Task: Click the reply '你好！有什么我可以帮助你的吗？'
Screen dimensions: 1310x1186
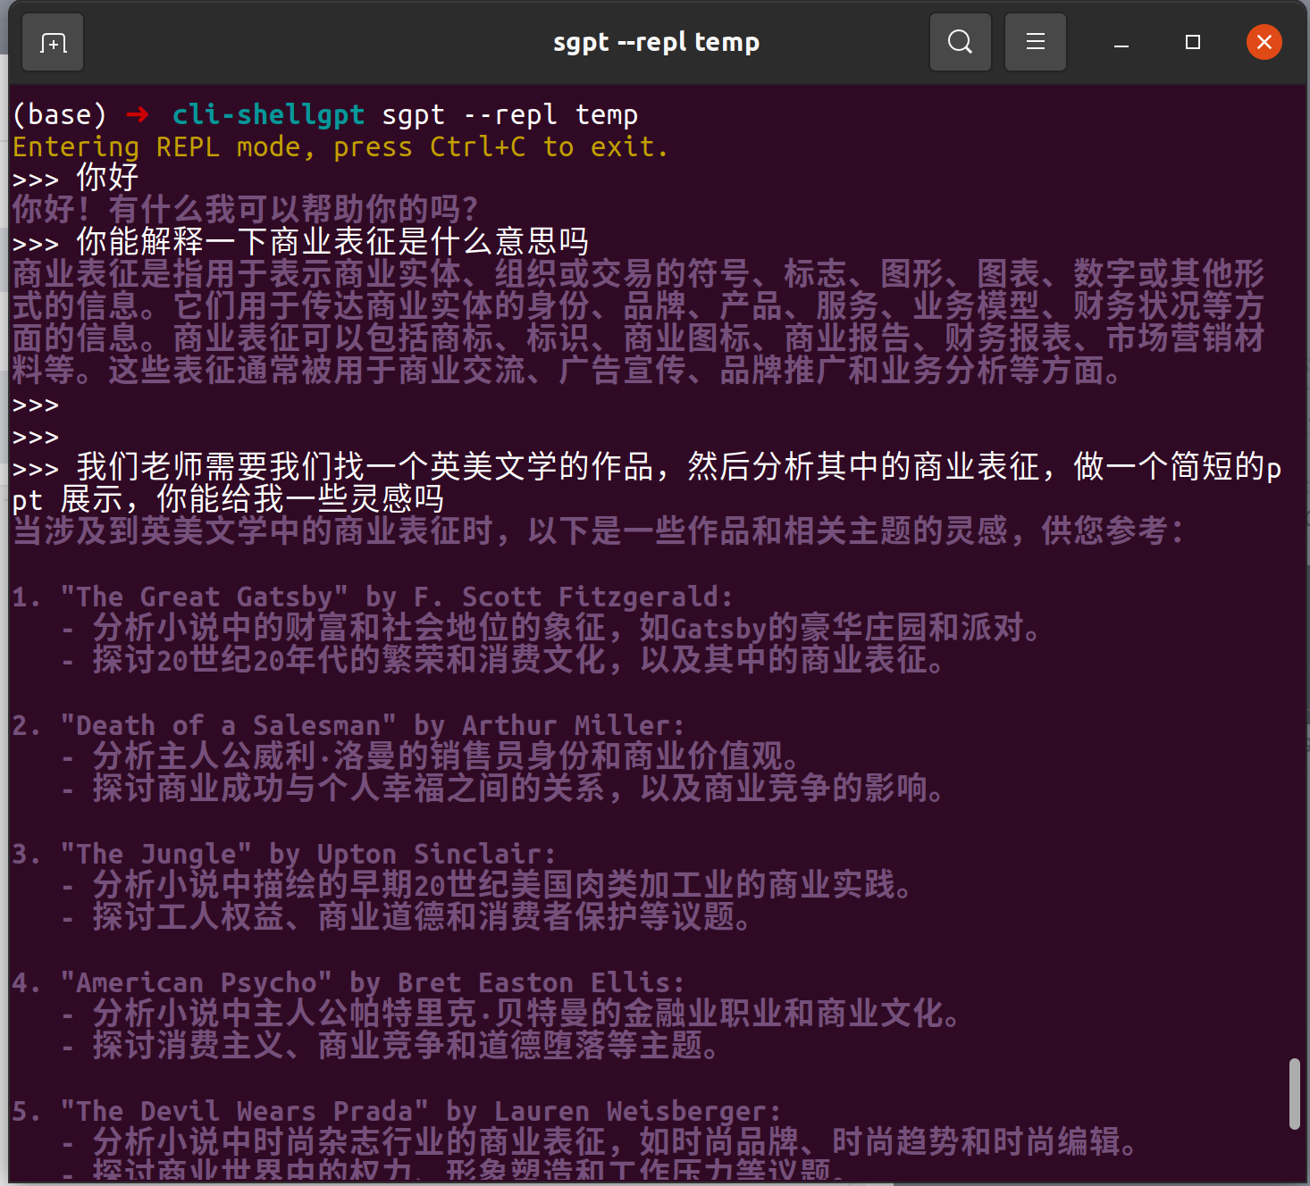Action: pos(246,210)
